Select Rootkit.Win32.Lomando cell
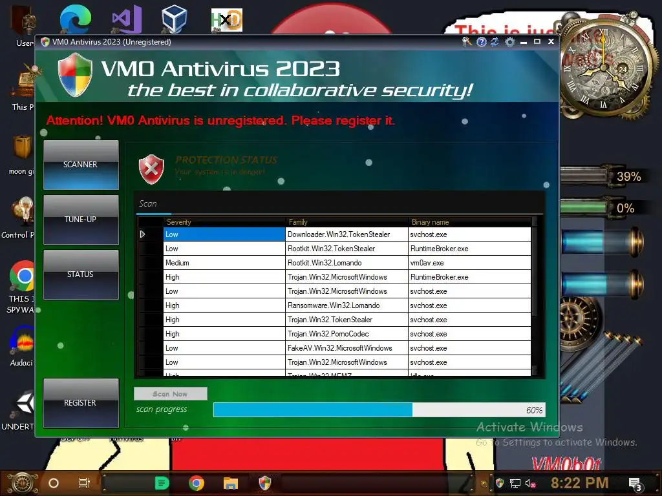This screenshot has width=662, height=496. point(347,263)
